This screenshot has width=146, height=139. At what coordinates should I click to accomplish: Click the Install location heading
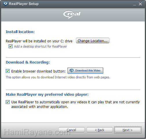[x=20, y=32]
